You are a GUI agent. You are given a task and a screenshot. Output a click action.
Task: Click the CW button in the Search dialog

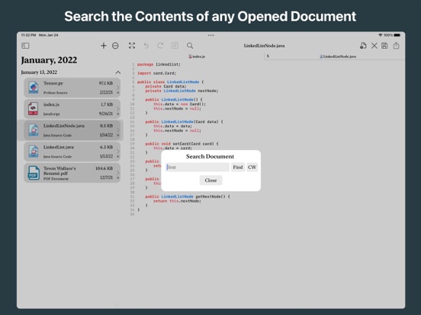(252, 167)
